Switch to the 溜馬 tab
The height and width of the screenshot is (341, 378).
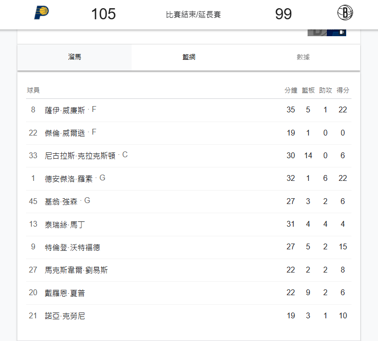pyautogui.click(x=74, y=57)
